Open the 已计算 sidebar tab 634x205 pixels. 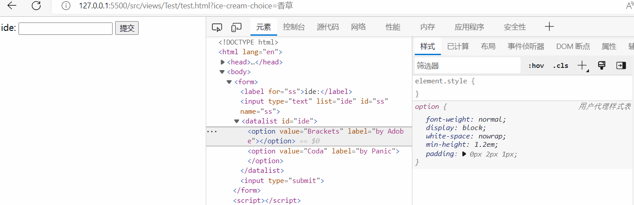458,46
